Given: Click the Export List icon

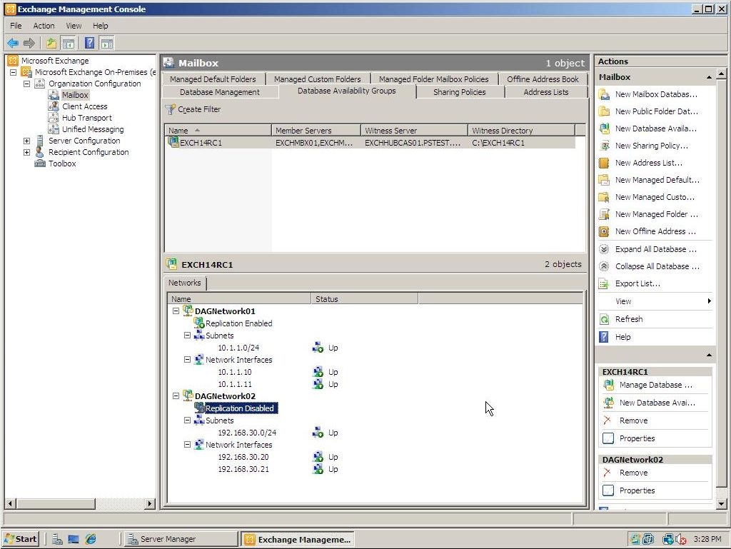Looking at the screenshot, I should (x=604, y=284).
